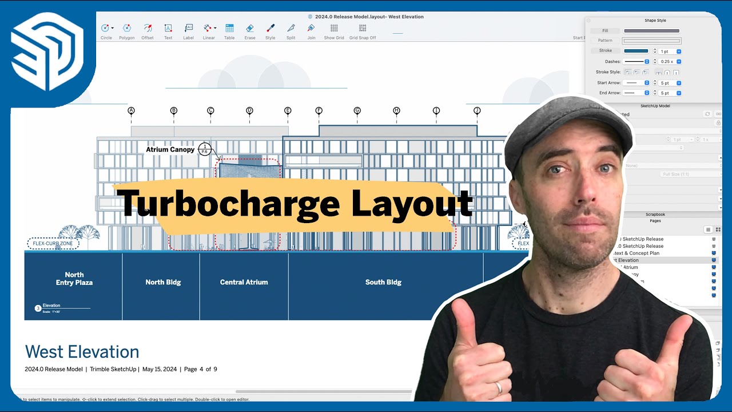Toggle the Fill option in Shape Style
This screenshot has height=412, width=732.
click(x=604, y=30)
